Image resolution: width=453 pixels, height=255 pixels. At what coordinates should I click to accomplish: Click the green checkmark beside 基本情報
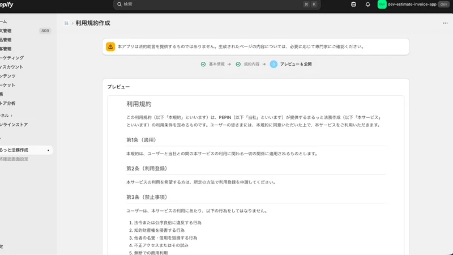203,64
